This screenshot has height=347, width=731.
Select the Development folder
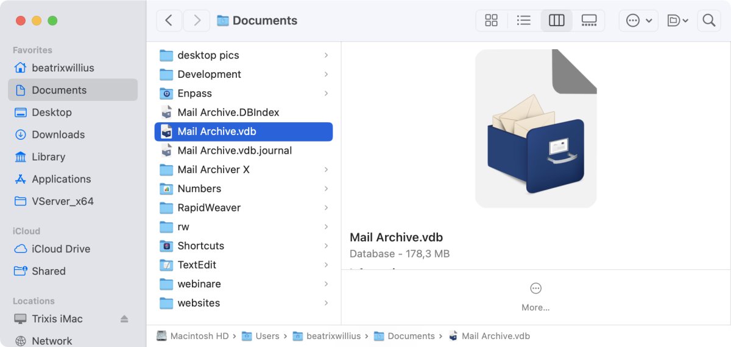pyautogui.click(x=244, y=74)
